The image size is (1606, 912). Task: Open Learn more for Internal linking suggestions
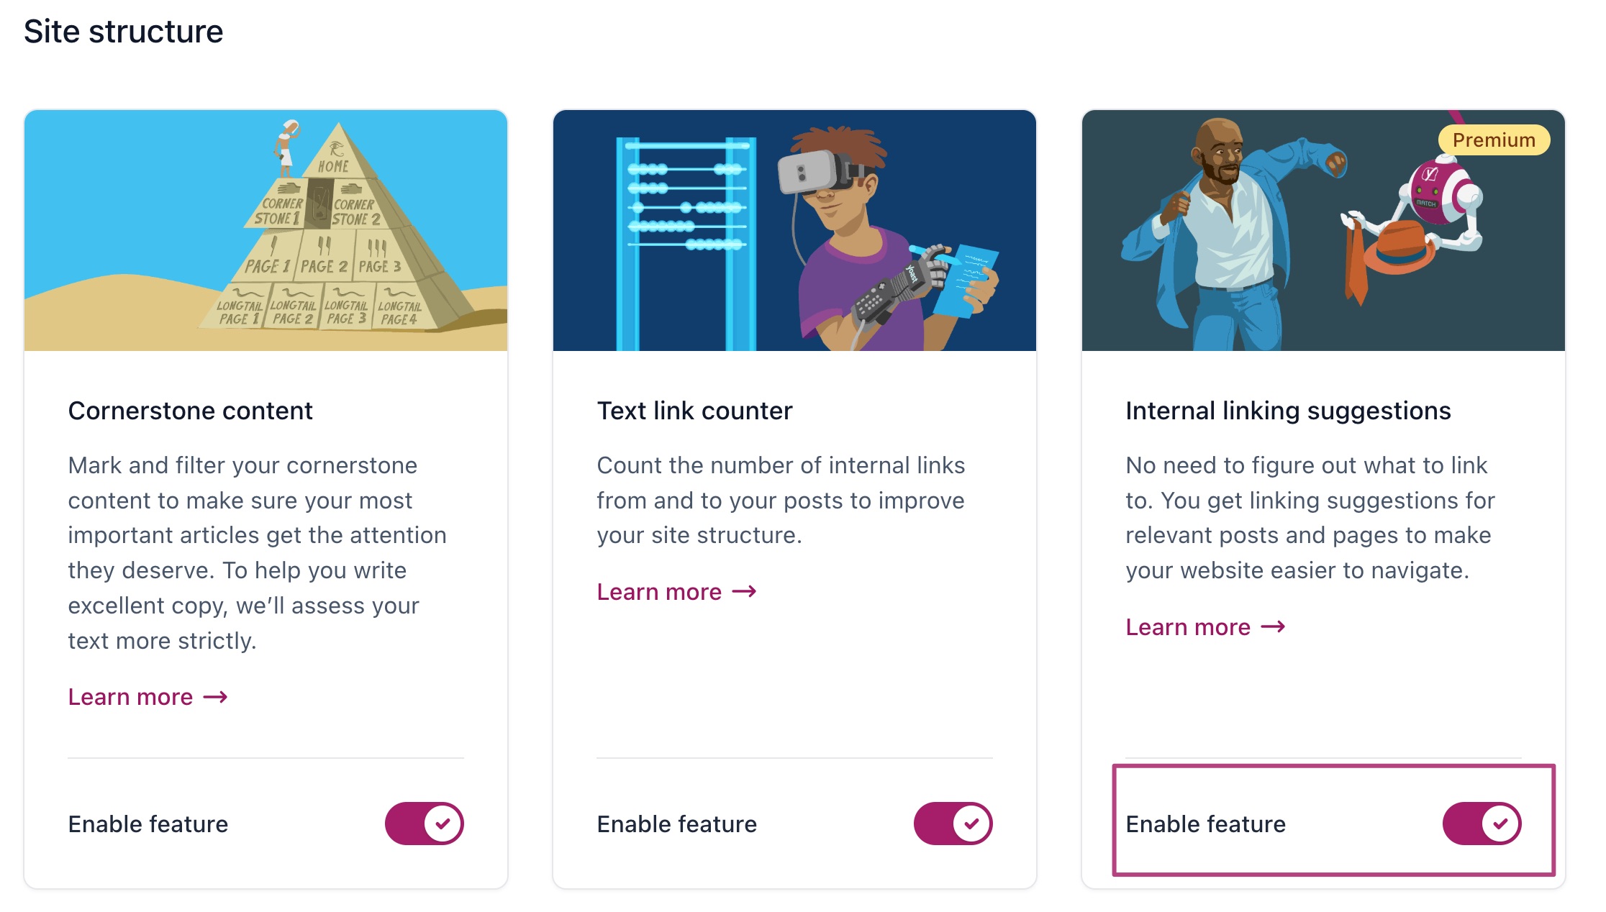click(1188, 627)
